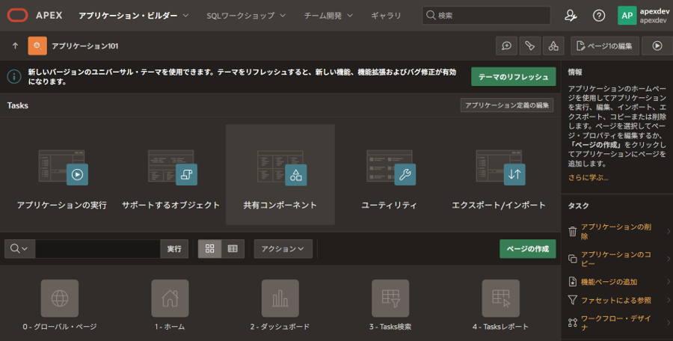Image resolution: width=673 pixels, height=341 pixels.
Task: Click the アプリケーション101 breadcrumb text
Action: [x=85, y=46]
